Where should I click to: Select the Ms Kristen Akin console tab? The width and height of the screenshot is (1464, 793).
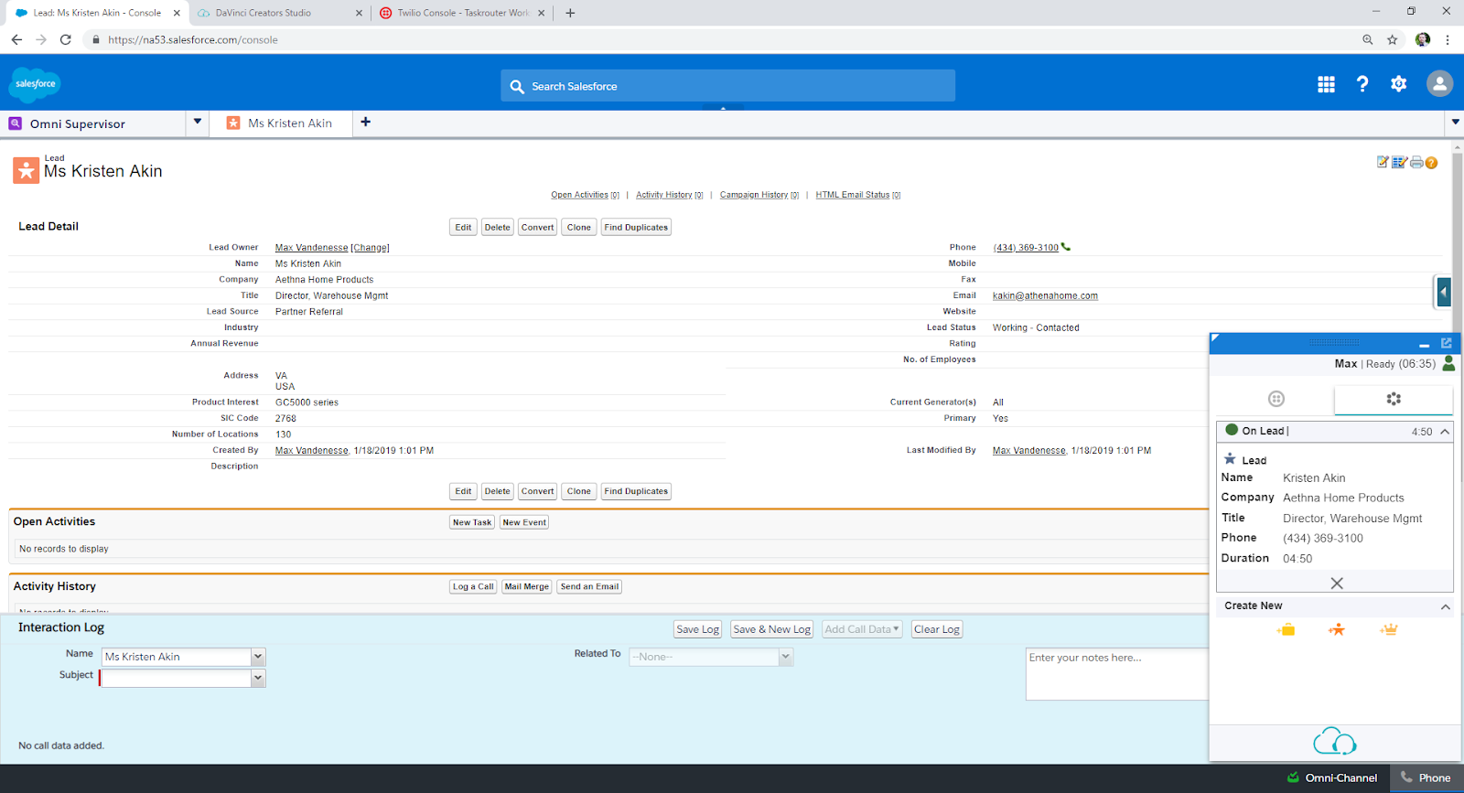point(281,123)
